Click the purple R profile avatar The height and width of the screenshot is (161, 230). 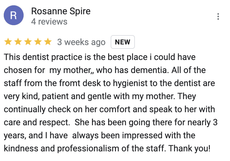tap(14, 15)
